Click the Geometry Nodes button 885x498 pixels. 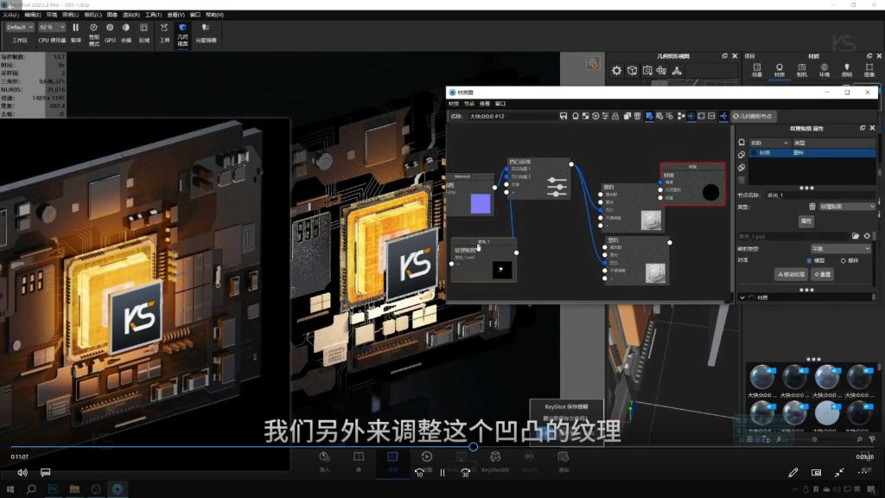tap(753, 117)
